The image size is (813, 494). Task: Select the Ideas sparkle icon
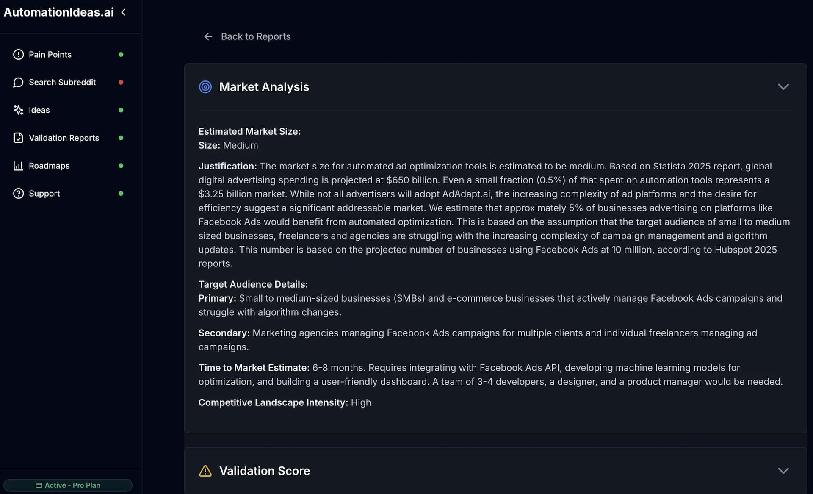18,110
